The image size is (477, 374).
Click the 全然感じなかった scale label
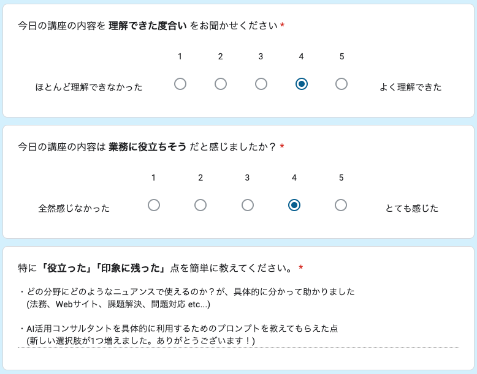[x=74, y=208]
